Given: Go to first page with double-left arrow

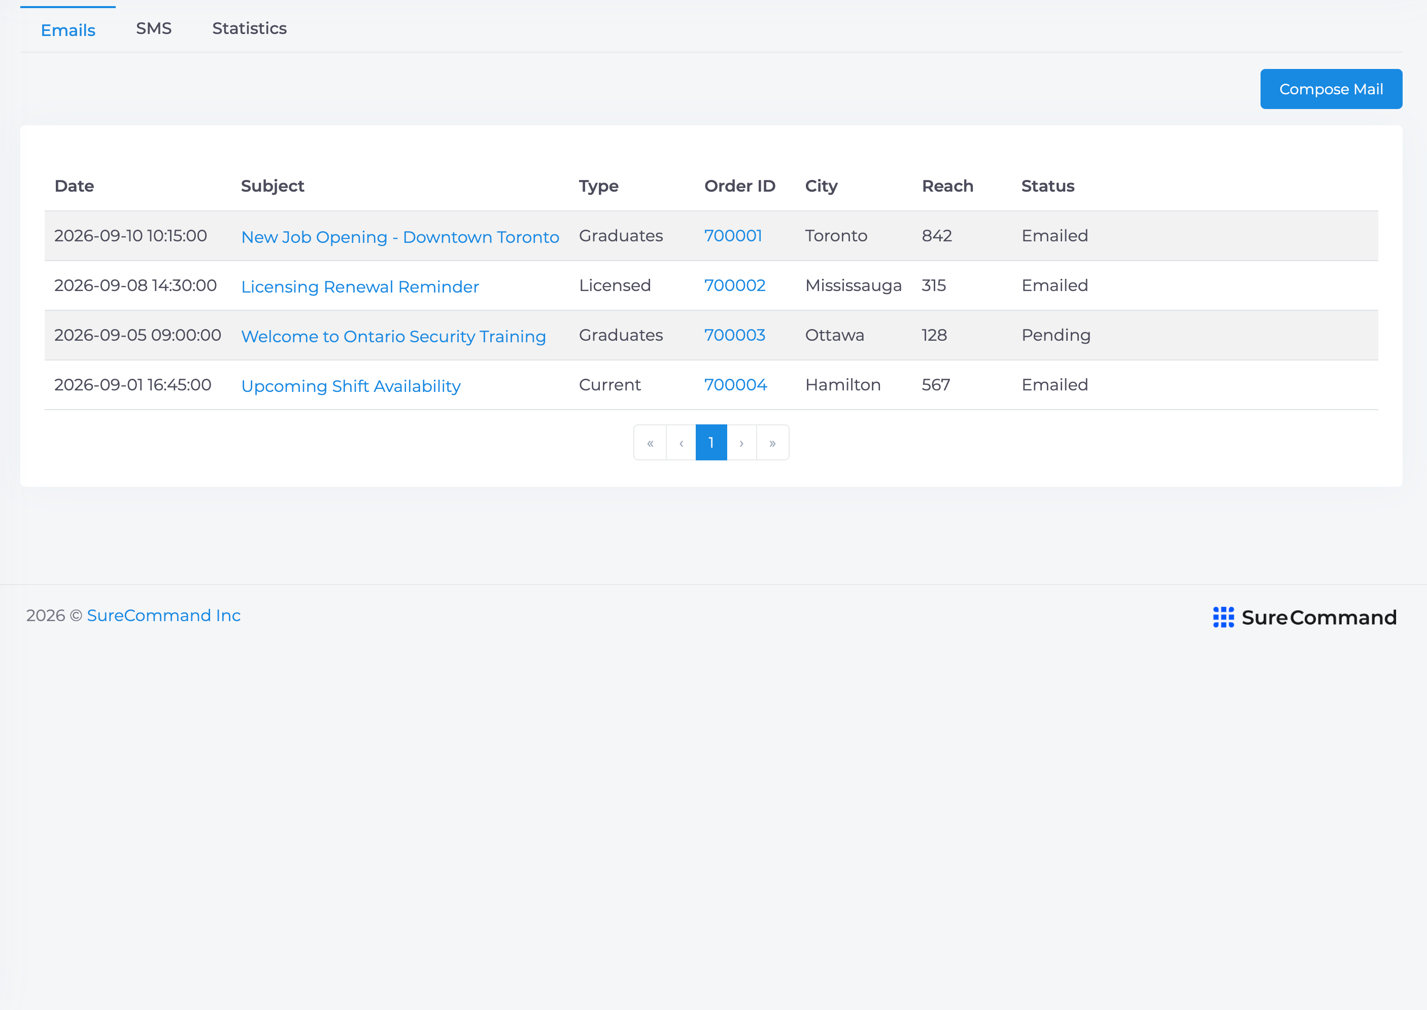Looking at the screenshot, I should tap(650, 443).
